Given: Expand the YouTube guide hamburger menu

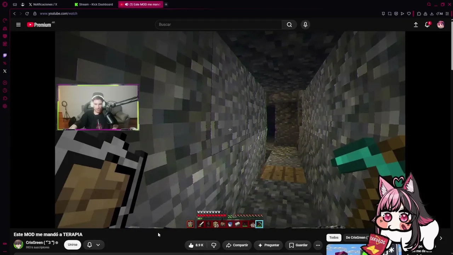Looking at the screenshot, I should pos(18,24).
